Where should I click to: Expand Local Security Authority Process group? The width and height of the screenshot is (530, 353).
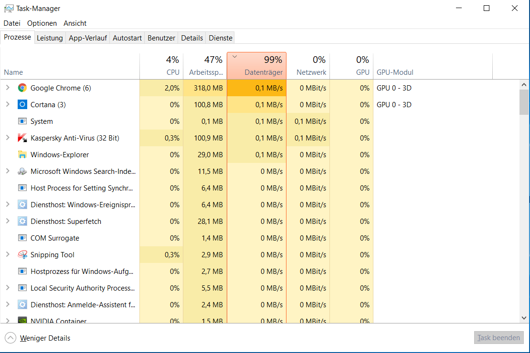[8, 288]
